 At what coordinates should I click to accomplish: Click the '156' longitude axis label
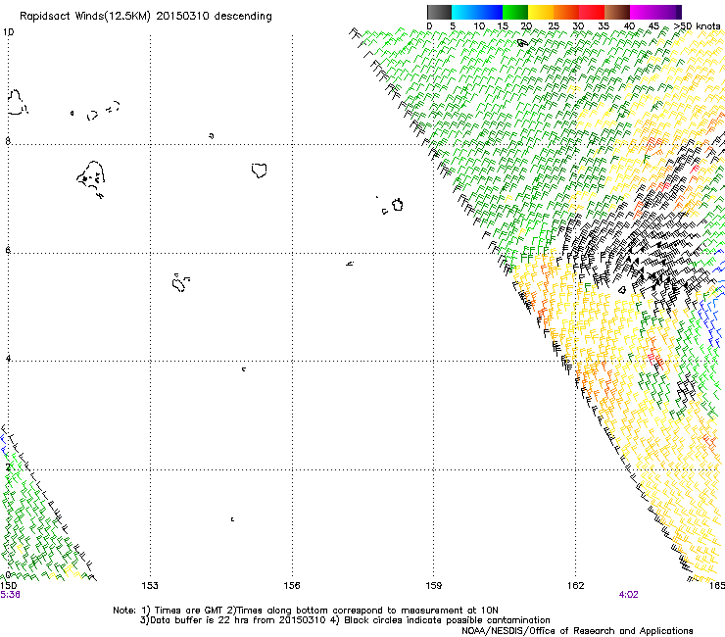pos(292,586)
